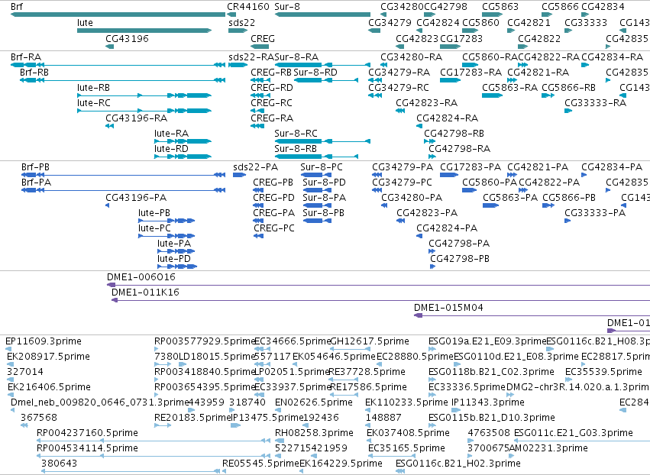The width and height of the screenshot is (650, 475).
Task: Choose the CG33333 gene label
Action: 586,22
